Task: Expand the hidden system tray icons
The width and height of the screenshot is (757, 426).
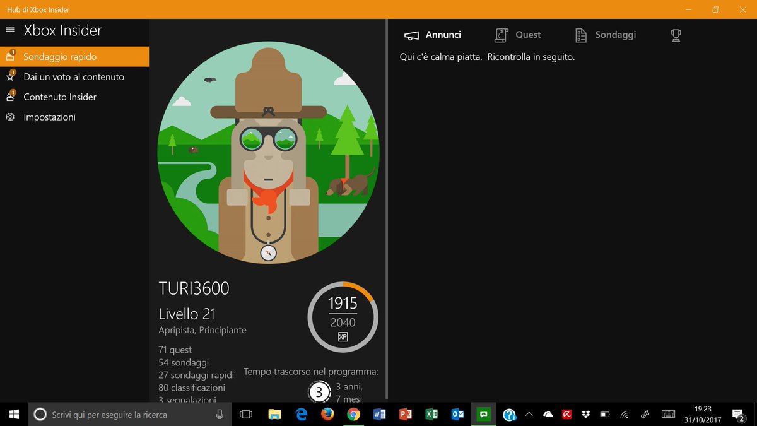Action: (529, 414)
